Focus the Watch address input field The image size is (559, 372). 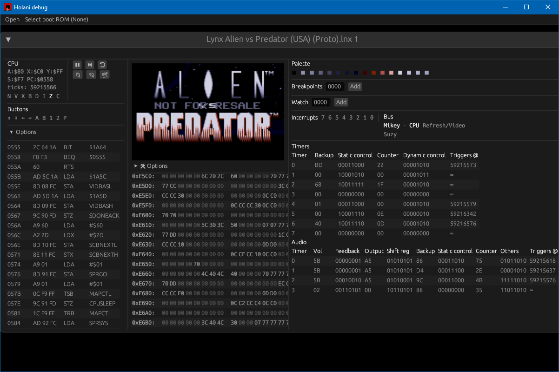click(321, 102)
